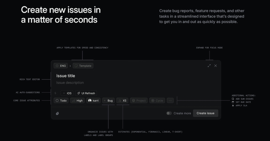Click the Create issue button
270x141 pixels.
(205, 113)
